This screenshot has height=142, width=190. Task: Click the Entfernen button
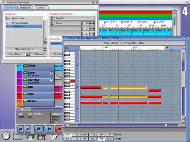39,54
